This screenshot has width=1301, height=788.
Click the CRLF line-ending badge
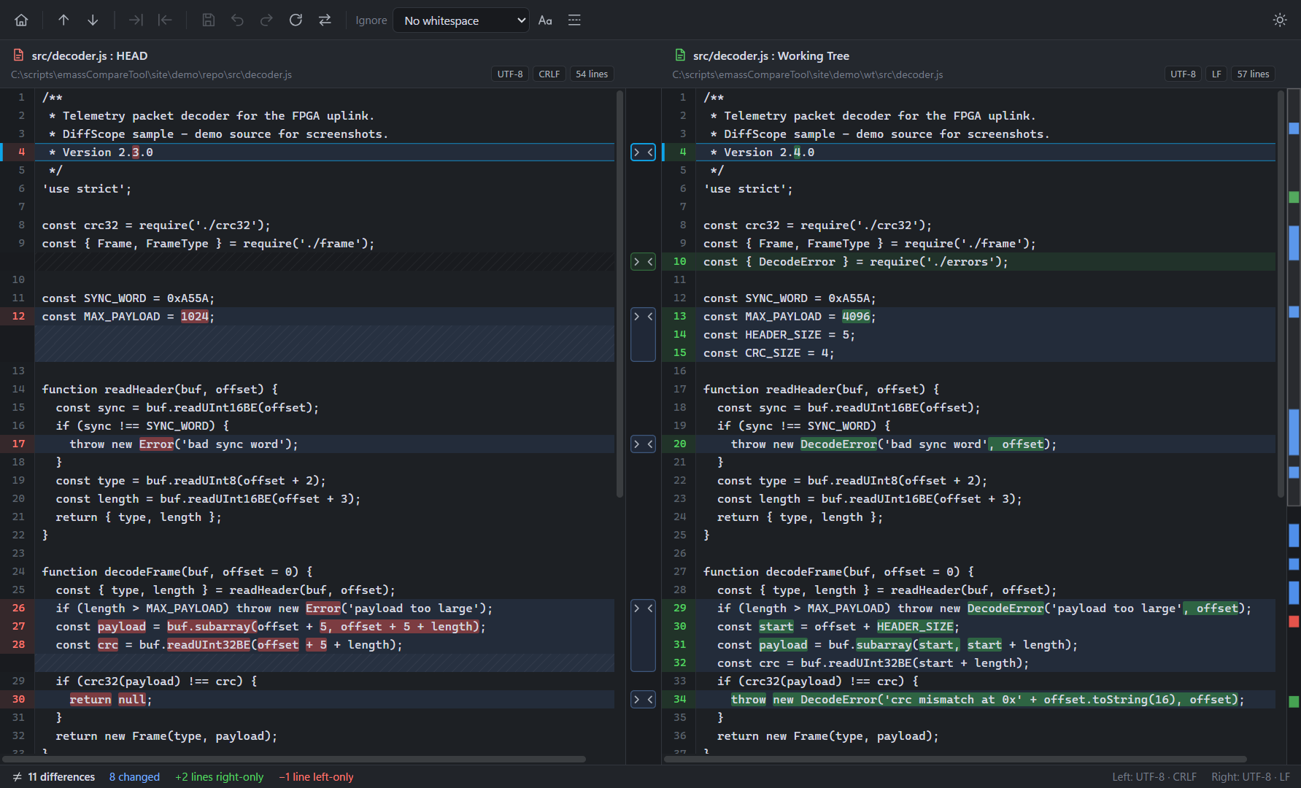pyautogui.click(x=549, y=74)
